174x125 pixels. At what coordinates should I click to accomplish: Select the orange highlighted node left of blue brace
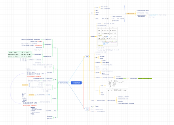point(25,85)
